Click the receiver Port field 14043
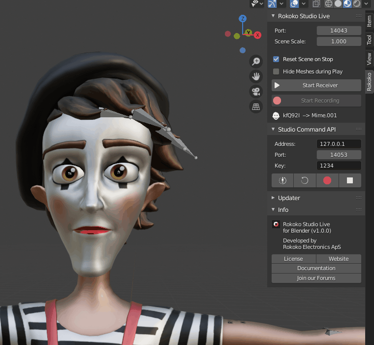The width and height of the screenshot is (374, 345). pyautogui.click(x=339, y=31)
